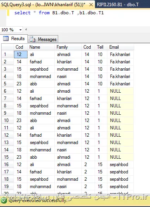Click the Family cell 'khanlari' in row 7
Screen dimensions: 150x207
pos(68,98)
